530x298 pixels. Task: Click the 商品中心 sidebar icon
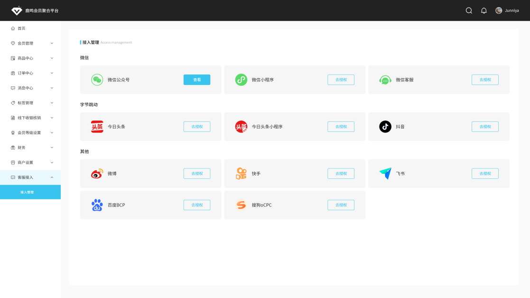coord(13,58)
